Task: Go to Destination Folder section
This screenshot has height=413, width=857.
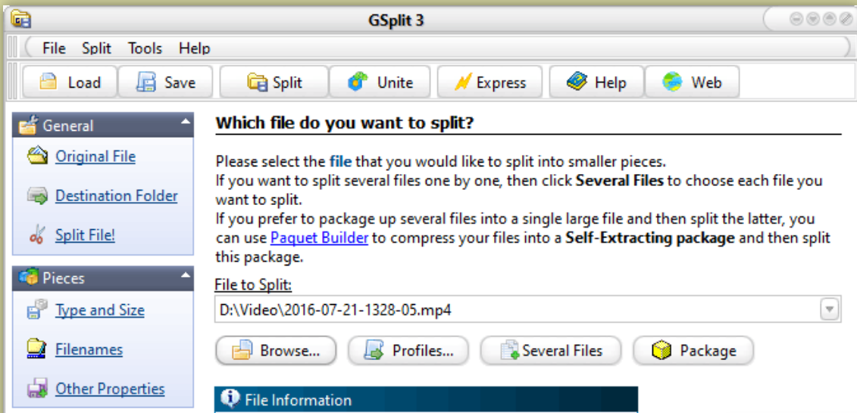Action: tap(116, 196)
